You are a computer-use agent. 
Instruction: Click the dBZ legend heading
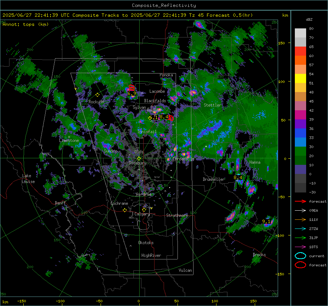[x=309, y=19]
